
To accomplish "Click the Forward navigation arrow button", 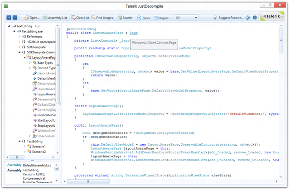I will pos(15,18).
